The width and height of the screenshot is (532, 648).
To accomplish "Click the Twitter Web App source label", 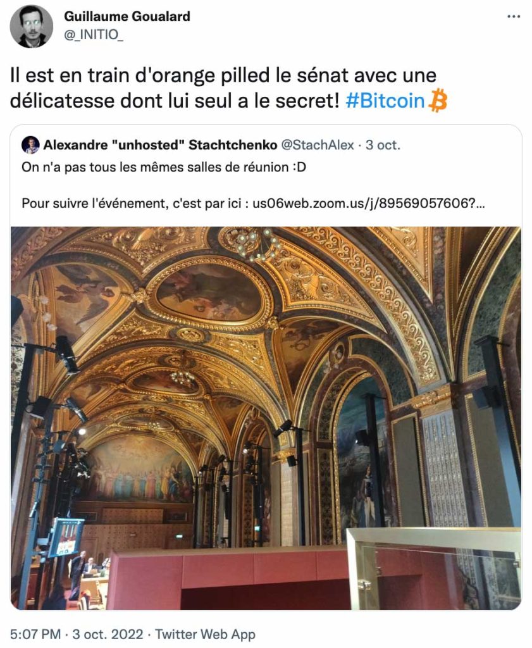I will coord(206,634).
